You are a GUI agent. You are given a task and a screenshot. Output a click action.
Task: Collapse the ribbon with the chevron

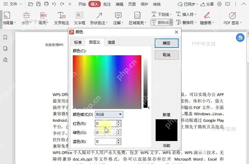click(243, 4)
